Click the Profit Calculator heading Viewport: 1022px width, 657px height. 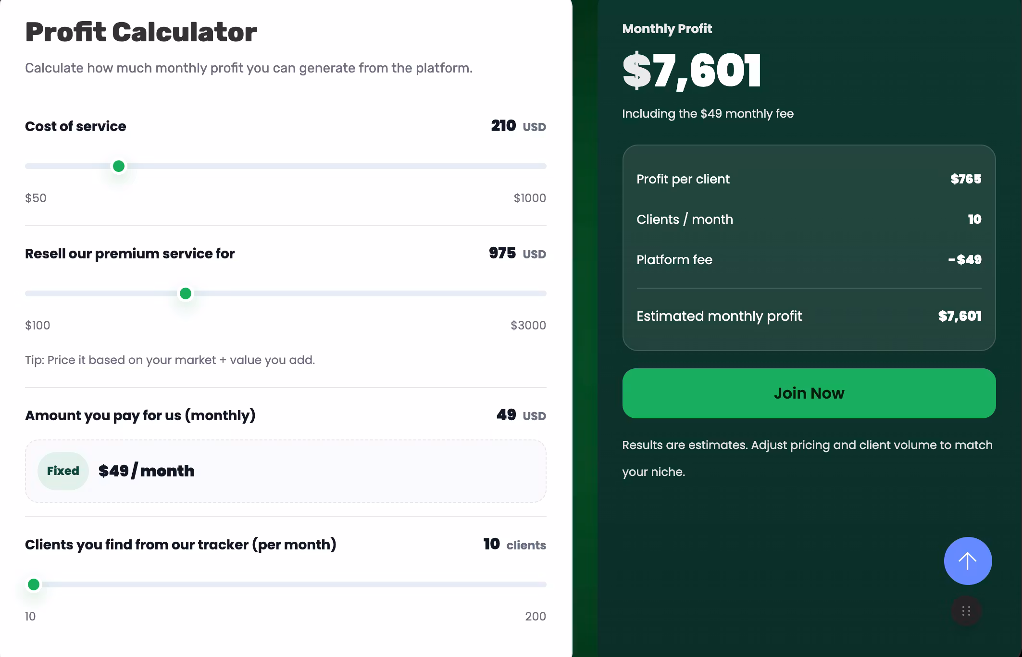(x=141, y=32)
